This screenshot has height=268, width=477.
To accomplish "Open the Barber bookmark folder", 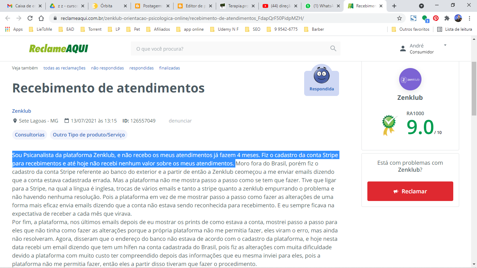I will tap(315, 29).
